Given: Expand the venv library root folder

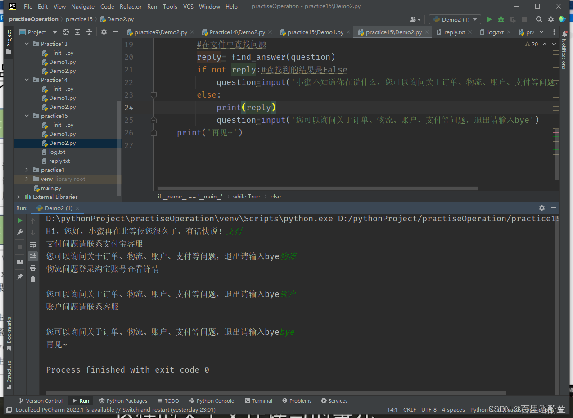Looking at the screenshot, I should [27, 179].
